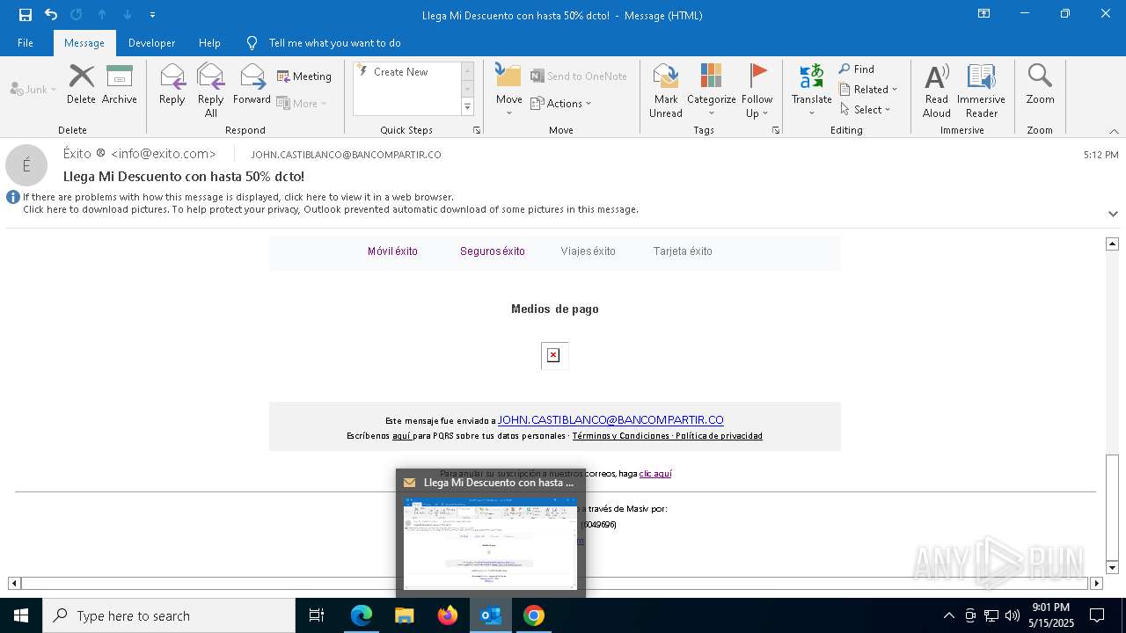The width and height of the screenshot is (1126, 633).
Task: Open the Quick Steps dialog launcher
Action: click(477, 130)
